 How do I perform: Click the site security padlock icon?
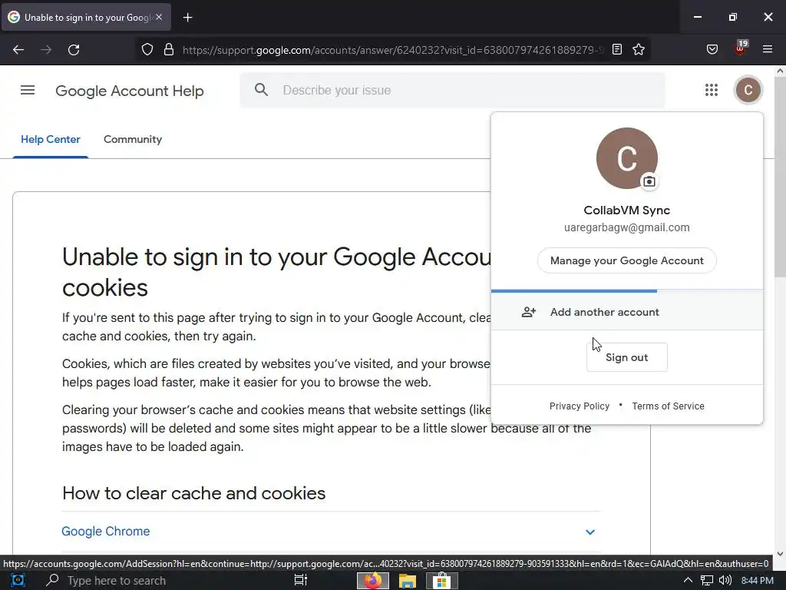pyautogui.click(x=169, y=50)
